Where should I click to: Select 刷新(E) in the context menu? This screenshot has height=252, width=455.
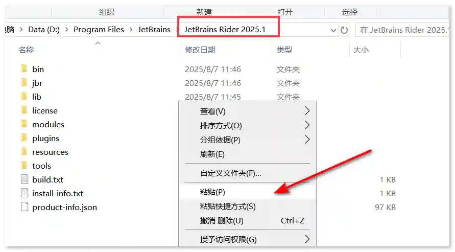click(212, 154)
